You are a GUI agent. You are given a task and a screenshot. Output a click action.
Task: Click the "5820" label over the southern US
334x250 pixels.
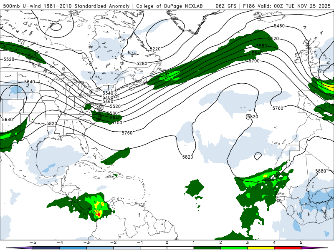pos(51,123)
